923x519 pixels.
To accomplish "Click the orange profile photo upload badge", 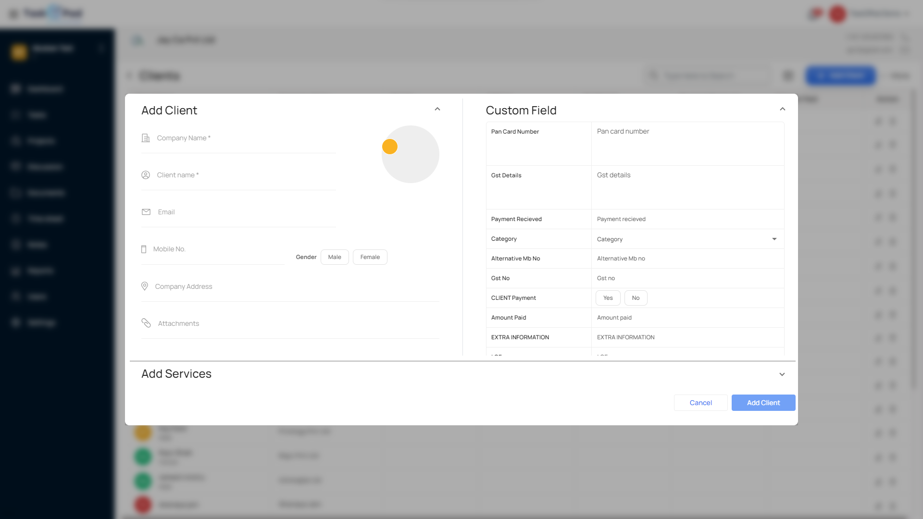I will [390, 147].
